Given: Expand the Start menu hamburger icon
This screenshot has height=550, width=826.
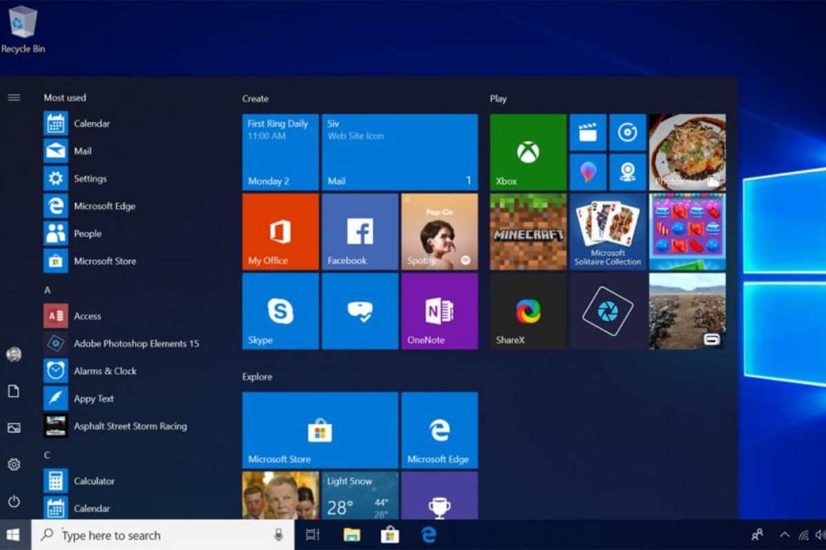Looking at the screenshot, I should [x=14, y=98].
